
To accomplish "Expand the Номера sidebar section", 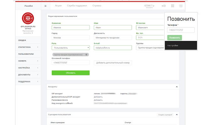I will (x=28, y=61).
